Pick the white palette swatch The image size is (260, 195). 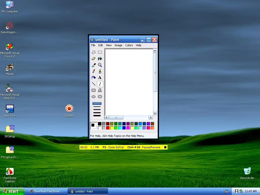pos(100,128)
